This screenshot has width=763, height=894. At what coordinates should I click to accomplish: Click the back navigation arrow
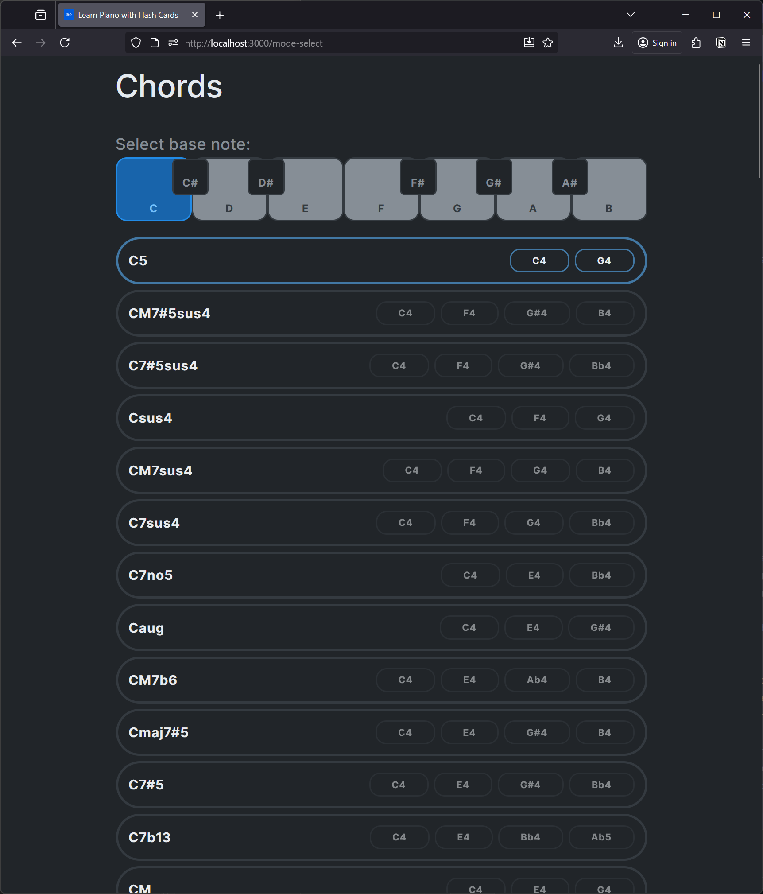tap(17, 43)
